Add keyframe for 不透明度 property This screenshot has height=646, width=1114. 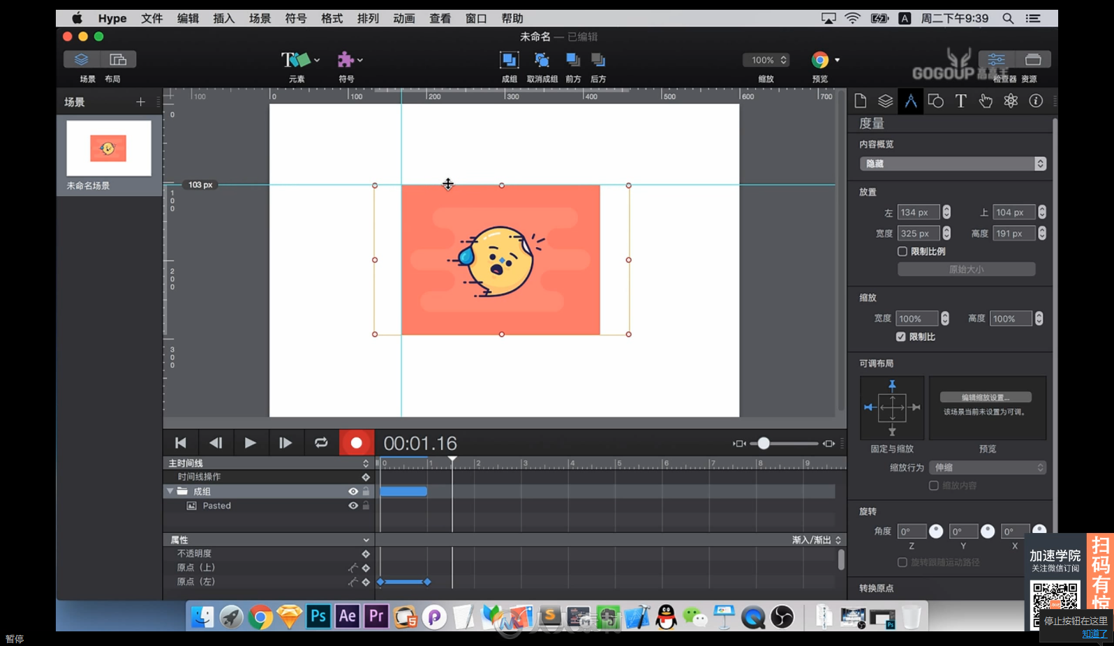366,554
